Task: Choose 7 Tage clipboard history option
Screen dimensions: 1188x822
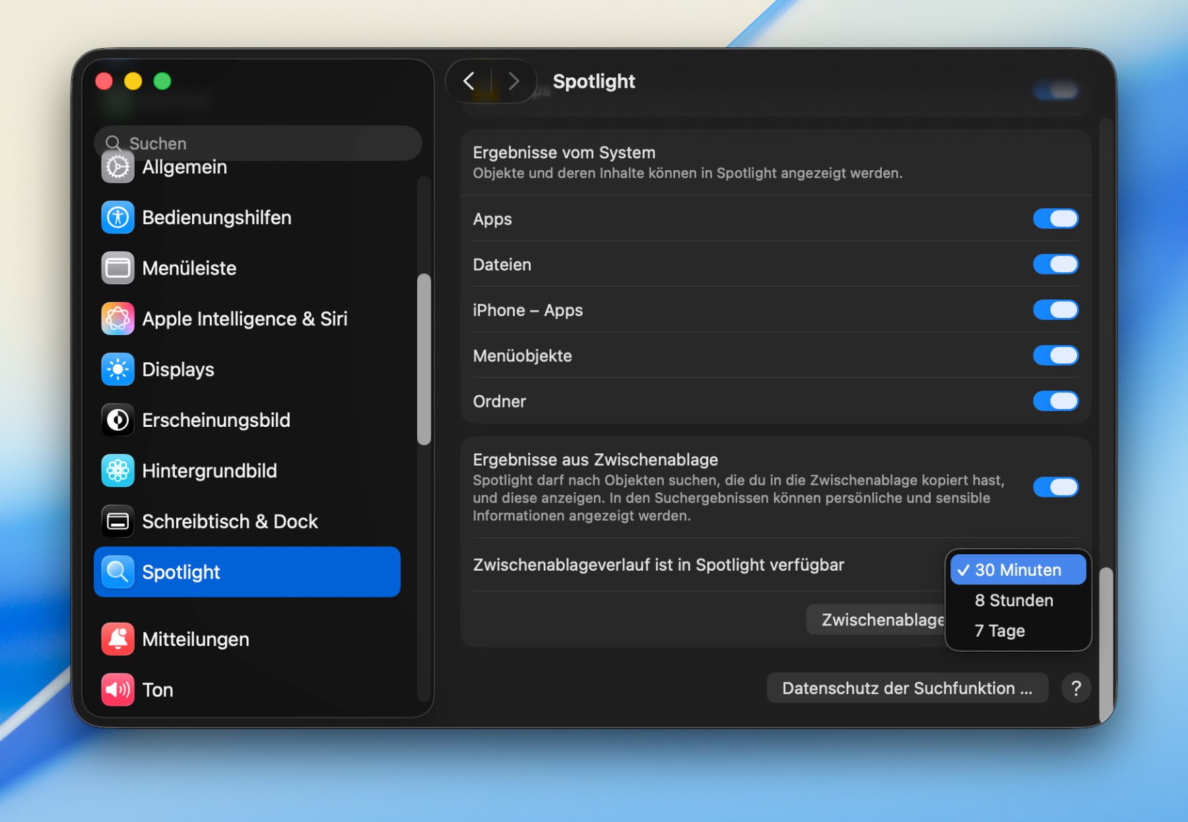Action: pos(1000,631)
